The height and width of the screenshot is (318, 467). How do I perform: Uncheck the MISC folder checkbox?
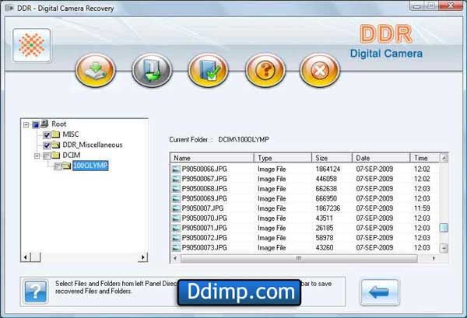click(47, 135)
